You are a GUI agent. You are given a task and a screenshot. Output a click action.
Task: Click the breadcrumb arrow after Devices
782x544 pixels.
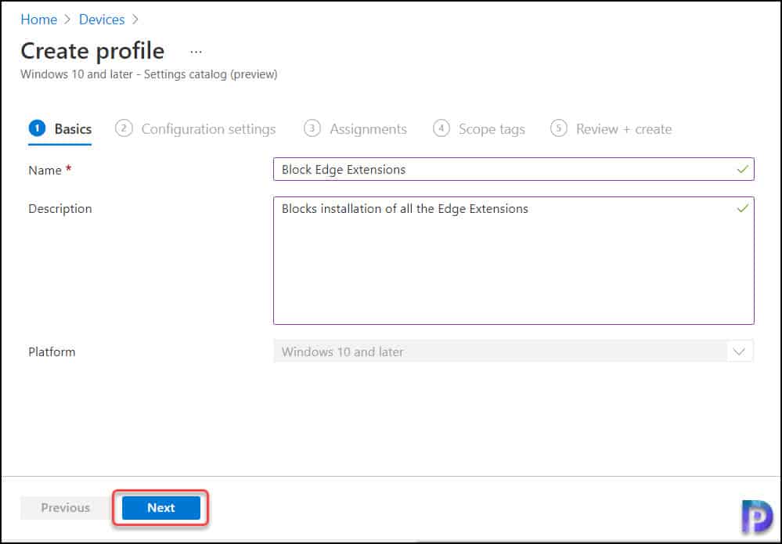[x=133, y=19]
